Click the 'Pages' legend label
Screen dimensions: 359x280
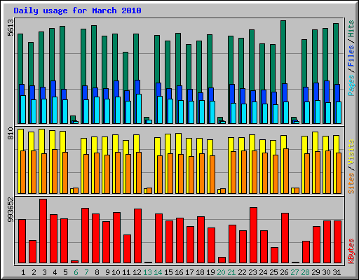tap(351, 85)
